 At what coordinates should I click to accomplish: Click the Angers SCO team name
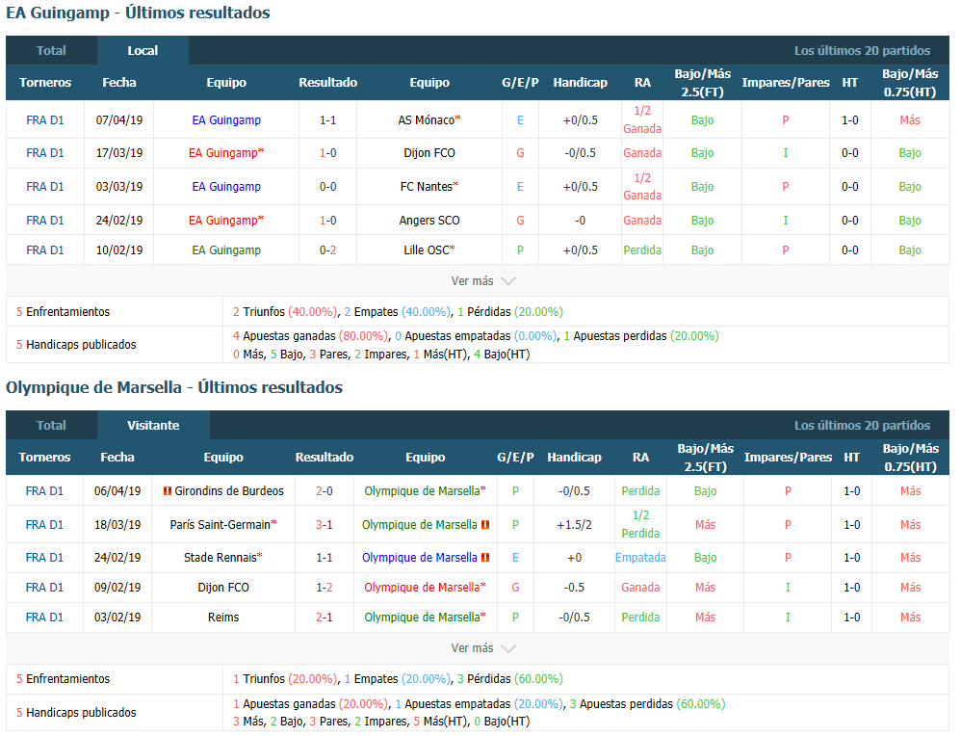click(x=429, y=221)
